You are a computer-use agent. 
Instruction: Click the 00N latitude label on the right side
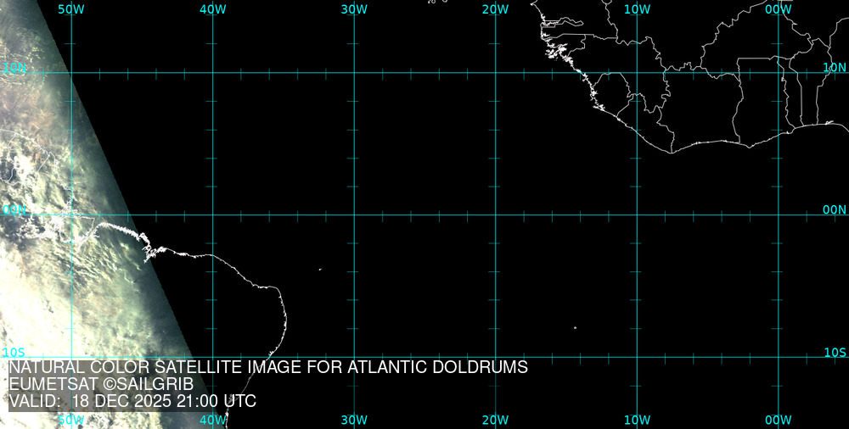click(835, 209)
